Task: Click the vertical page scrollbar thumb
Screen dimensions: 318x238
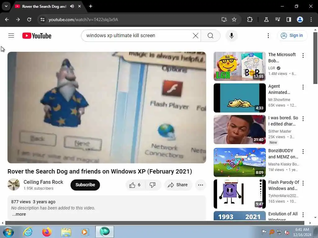Action: pyautogui.click(x=315, y=58)
